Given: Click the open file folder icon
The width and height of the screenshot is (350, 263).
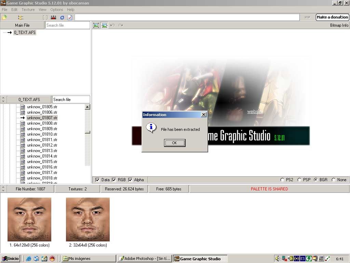Looking at the screenshot, I should point(4,17).
